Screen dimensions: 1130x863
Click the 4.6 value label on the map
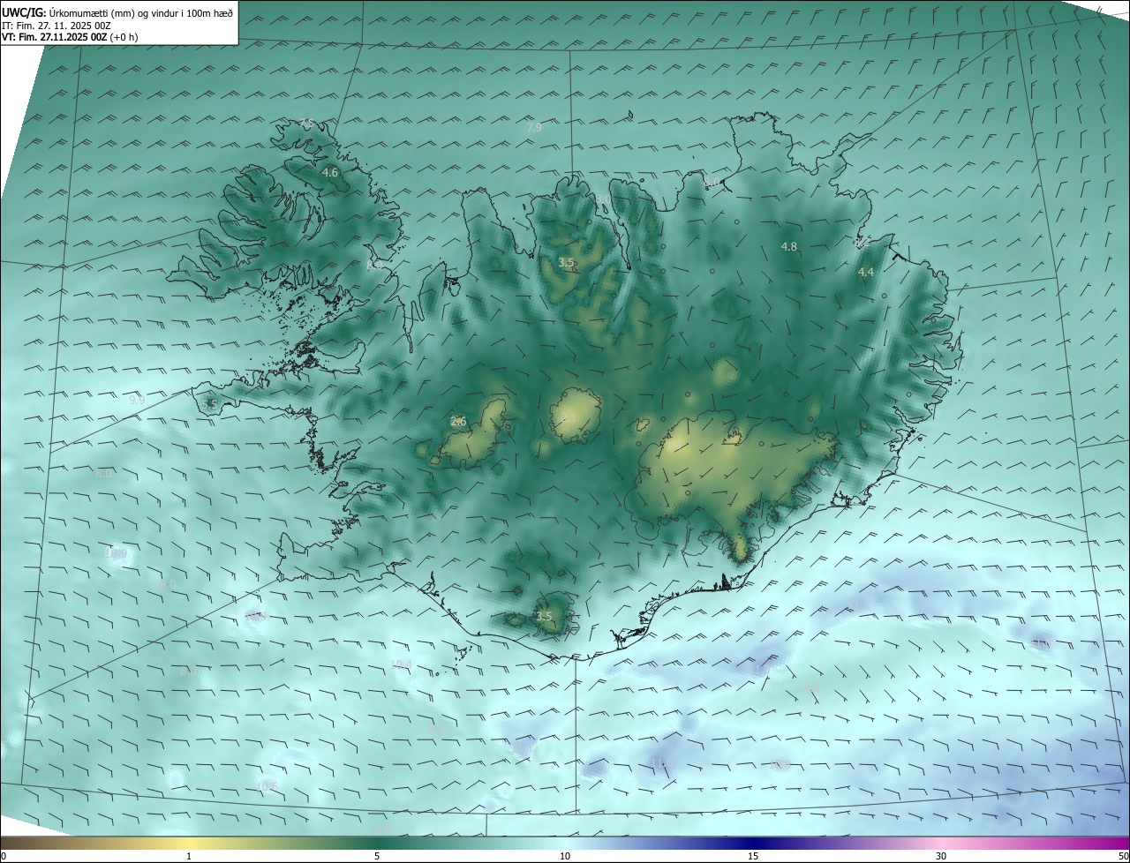coord(330,173)
